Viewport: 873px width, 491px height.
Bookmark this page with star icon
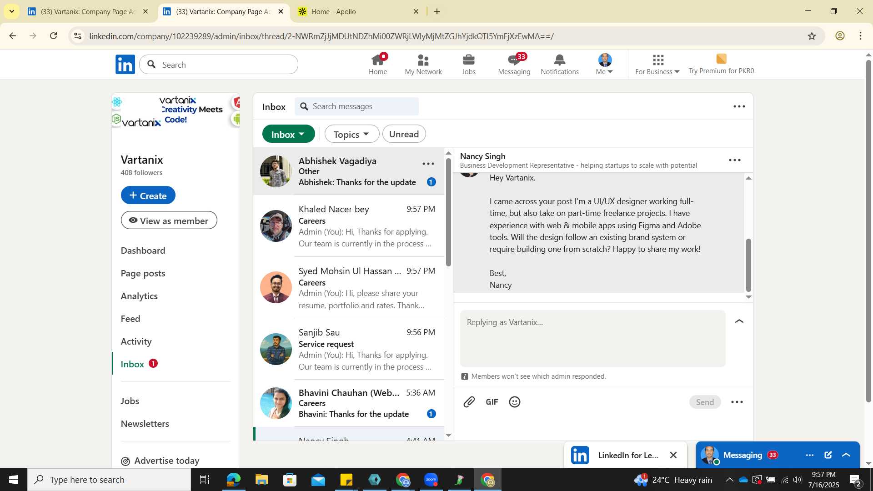click(x=812, y=36)
